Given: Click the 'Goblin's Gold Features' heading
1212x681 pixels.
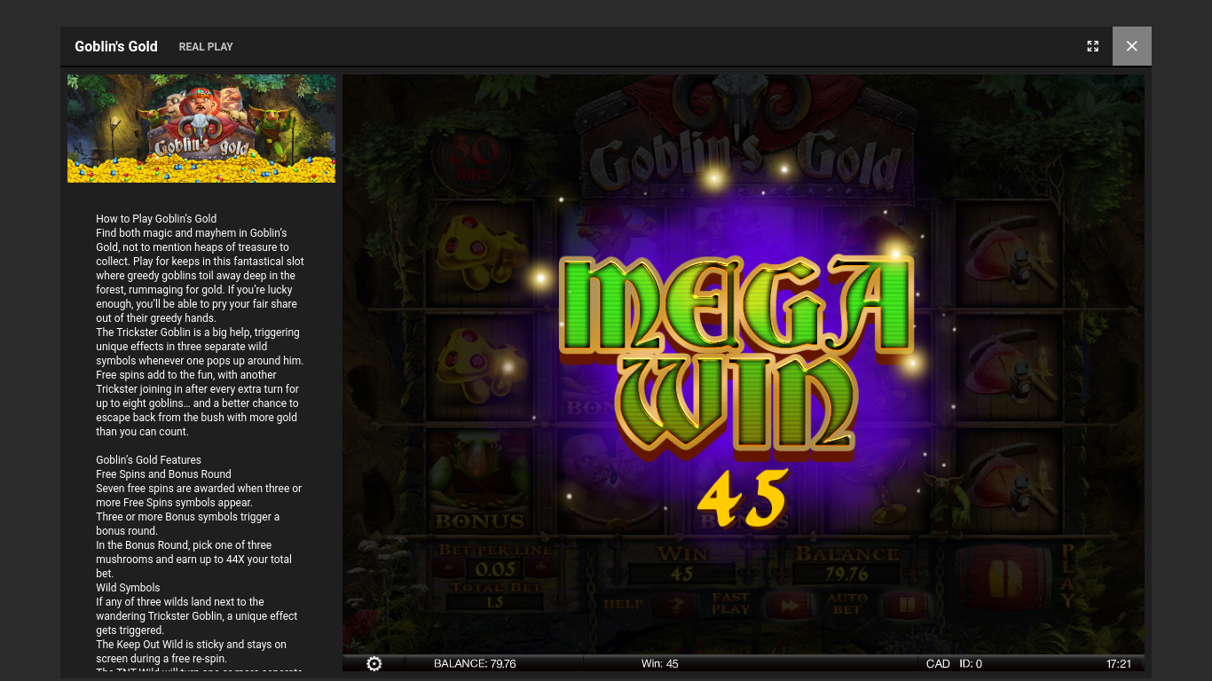Looking at the screenshot, I should [148, 460].
